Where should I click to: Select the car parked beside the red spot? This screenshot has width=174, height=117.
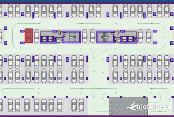point(36,36)
